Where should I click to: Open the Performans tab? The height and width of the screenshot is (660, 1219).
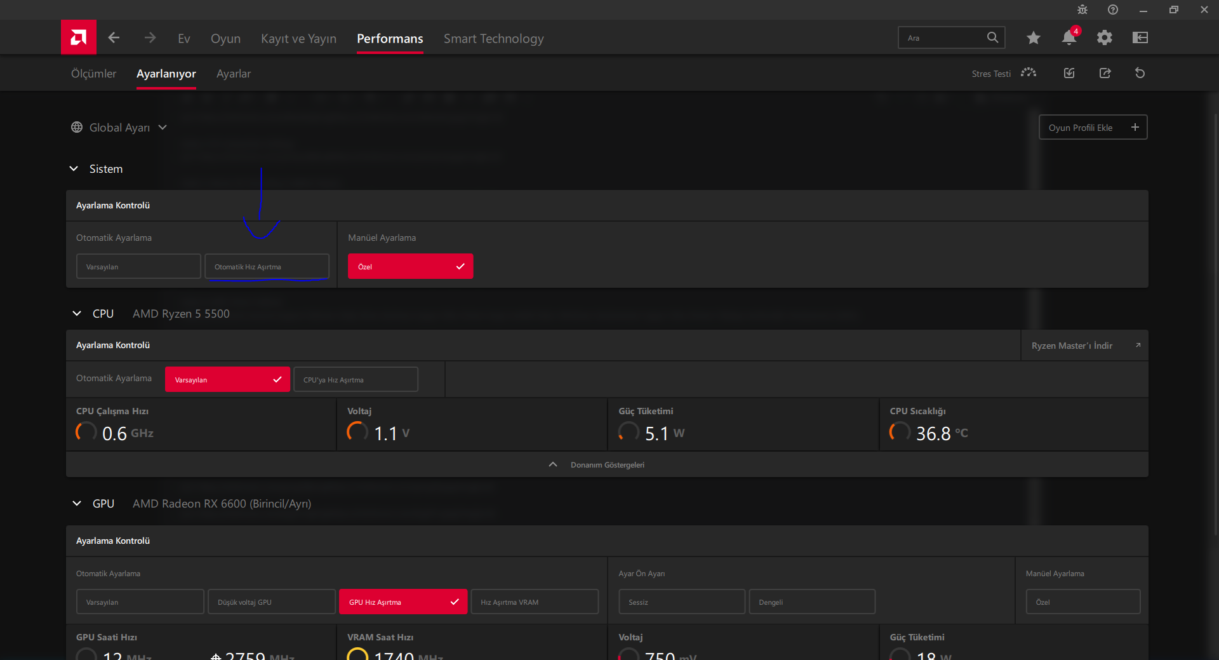[390, 38]
